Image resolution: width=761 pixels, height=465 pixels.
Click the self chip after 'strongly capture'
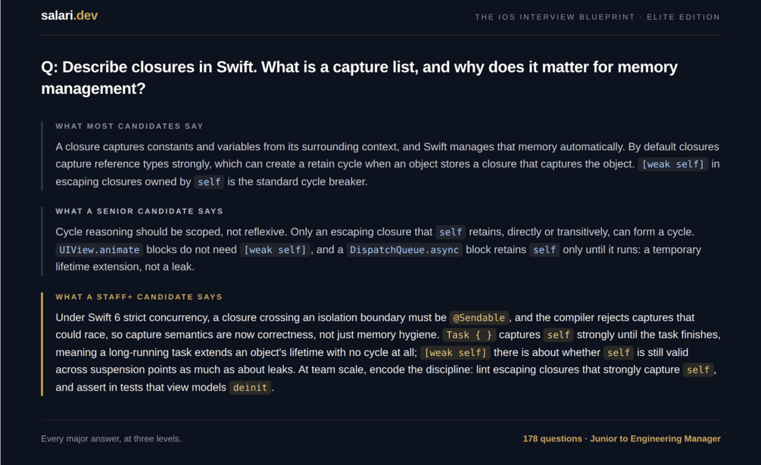698,370
